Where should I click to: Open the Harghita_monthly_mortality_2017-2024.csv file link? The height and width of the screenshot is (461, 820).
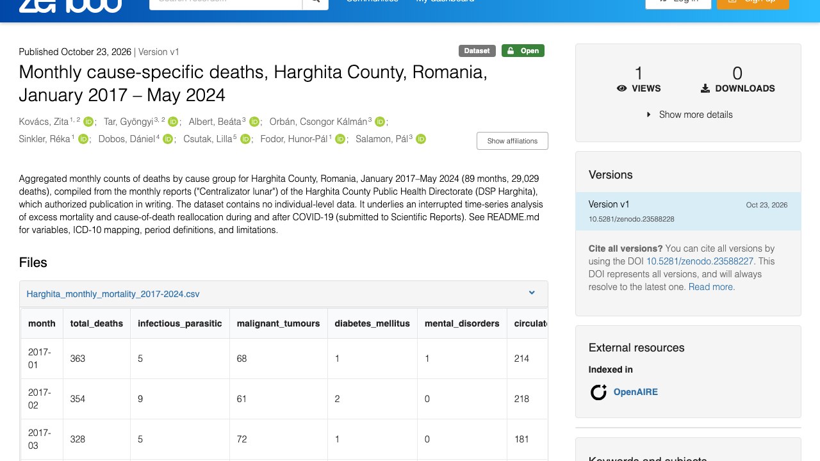point(113,294)
